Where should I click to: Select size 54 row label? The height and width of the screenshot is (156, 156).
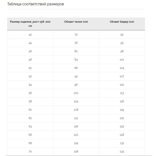[30, 84]
